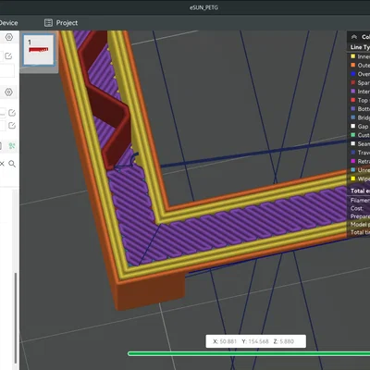Click the Total time row
This screenshot has width=370, height=370.
[x=359, y=232]
